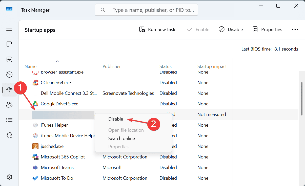Screen dimensions: 305x186
Task: Select the CCleaner64.exe startup entry
Action: pyautogui.click(x=56, y=83)
